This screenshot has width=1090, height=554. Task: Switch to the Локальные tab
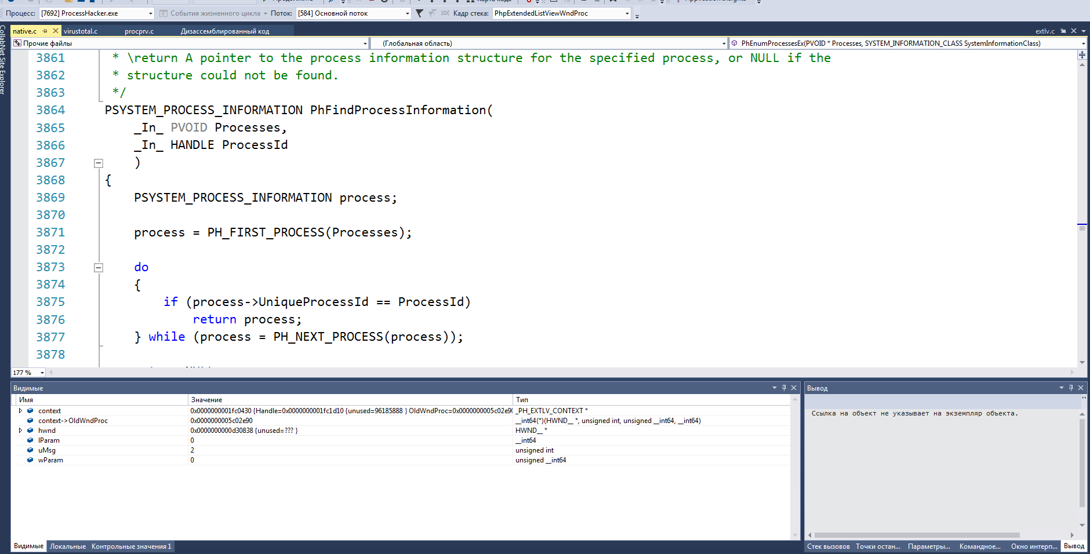(68, 546)
